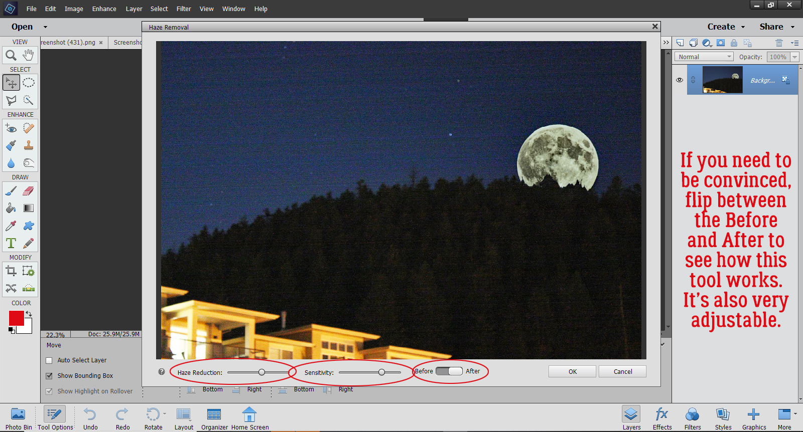803x432 pixels.
Task: Check Auto Select Layer
Action: (x=49, y=360)
